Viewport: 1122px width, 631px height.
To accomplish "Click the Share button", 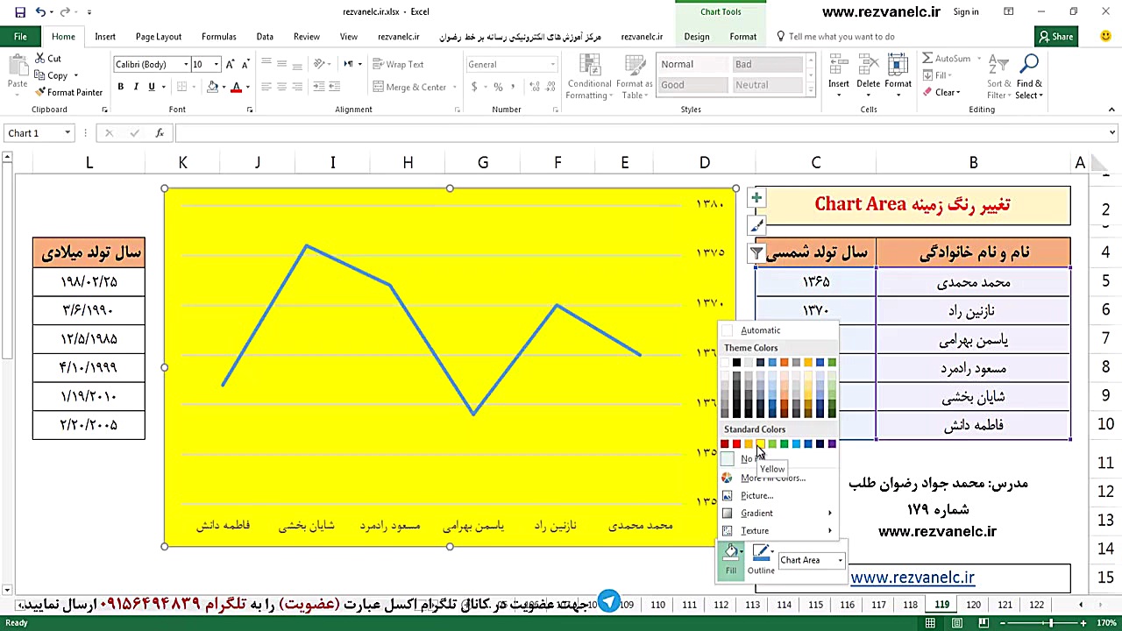I will tap(1055, 36).
